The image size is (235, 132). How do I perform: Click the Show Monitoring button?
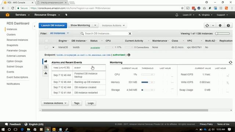80,25
